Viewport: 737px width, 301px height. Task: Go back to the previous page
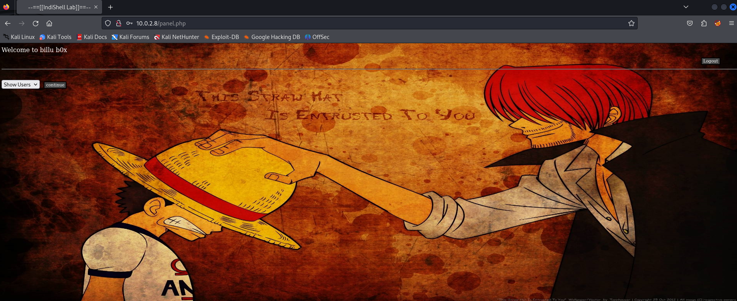pyautogui.click(x=8, y=23)
